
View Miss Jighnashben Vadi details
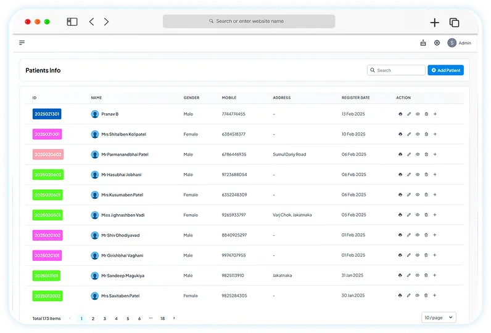pos(418,215)
